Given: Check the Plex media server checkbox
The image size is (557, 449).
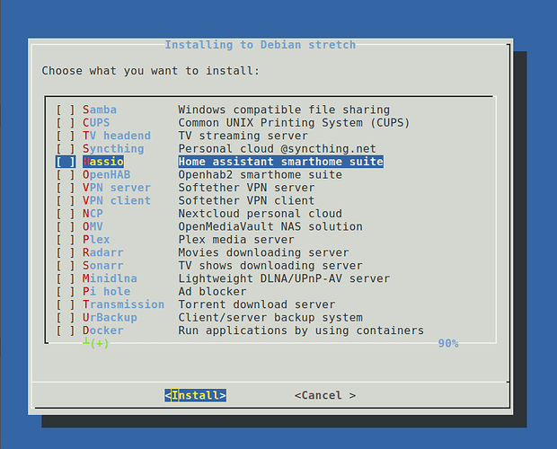Looking at the screenshot, I should (x=66, y=240).
